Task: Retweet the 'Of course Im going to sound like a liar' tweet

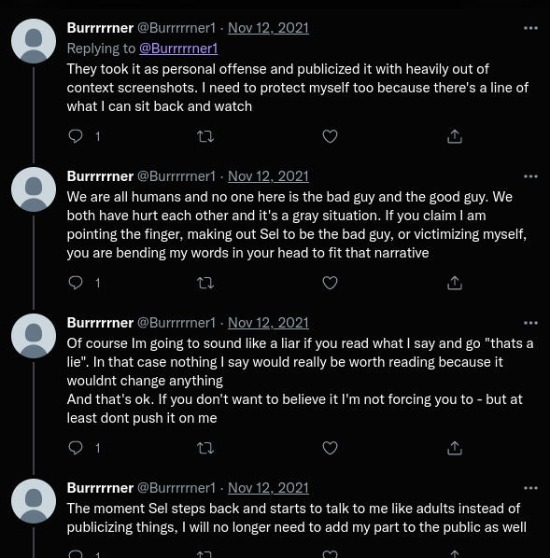Action: point(205,448)
